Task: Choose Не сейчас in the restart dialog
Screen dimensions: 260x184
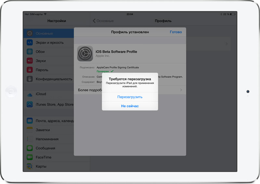Action: click(130, 106)
